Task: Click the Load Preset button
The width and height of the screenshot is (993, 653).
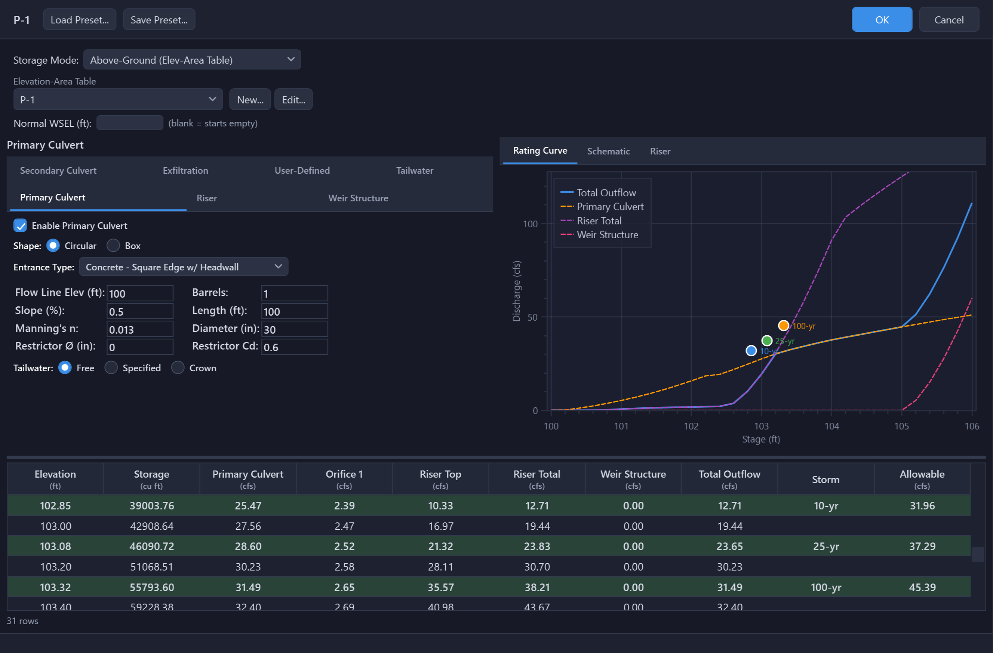Action: pos(80,20)
